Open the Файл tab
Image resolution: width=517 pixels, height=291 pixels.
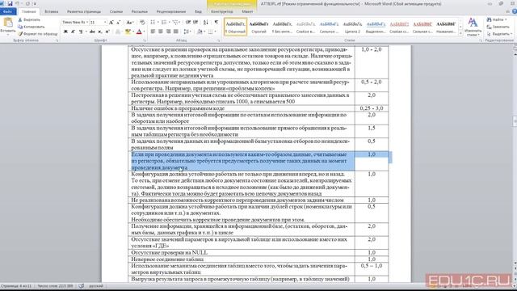[8, 11]
